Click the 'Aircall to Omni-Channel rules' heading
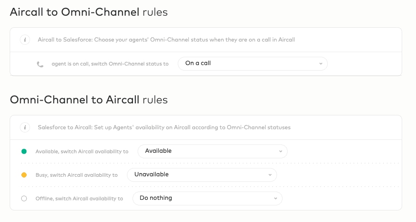416x222 pixels. [x=89, y=12]
